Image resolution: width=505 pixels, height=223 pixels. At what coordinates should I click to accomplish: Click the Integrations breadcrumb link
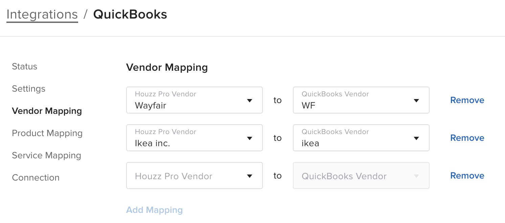click(x=42, y=14)
